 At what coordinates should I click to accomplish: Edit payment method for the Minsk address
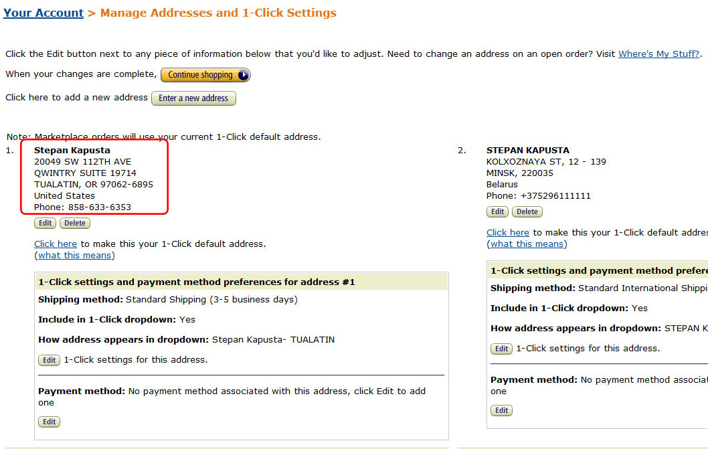tap(502, 411)
